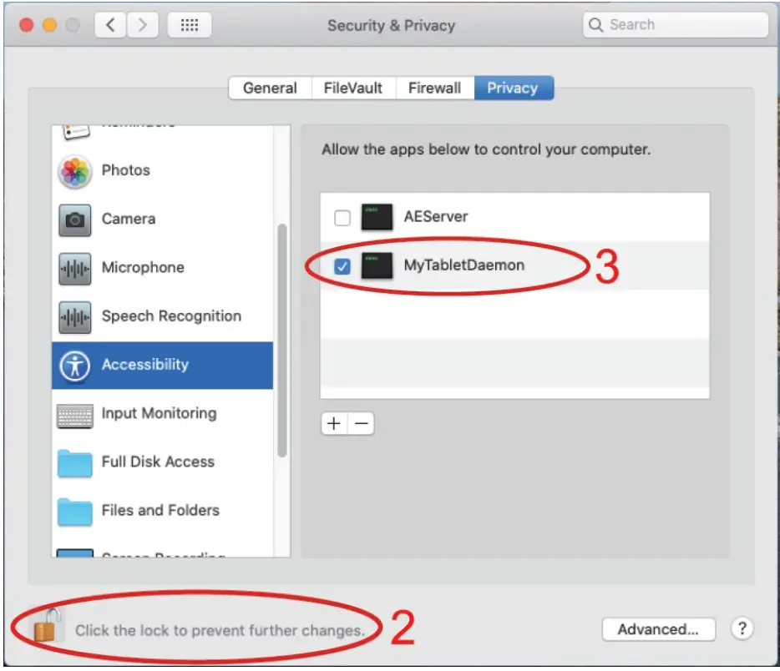This screenshot has width=780, height=671.
Task: Select the Microphone label
Action: tap(143, 267)
